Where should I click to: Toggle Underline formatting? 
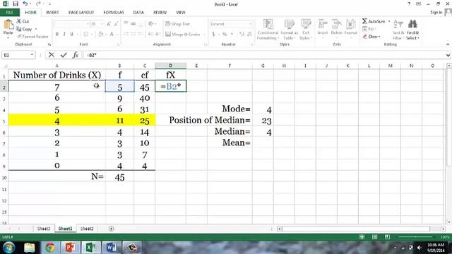[71, 35]
